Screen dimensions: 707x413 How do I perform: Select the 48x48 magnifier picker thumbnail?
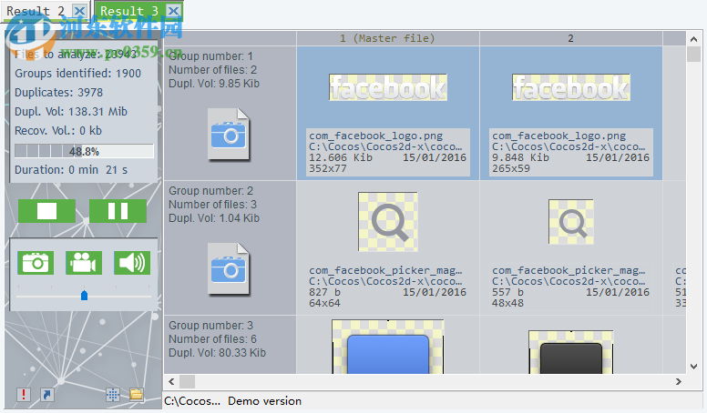tap(571, 222)
